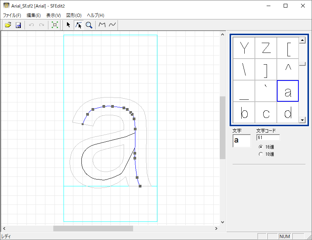Select the curve drawing tool

click(112, 25)
